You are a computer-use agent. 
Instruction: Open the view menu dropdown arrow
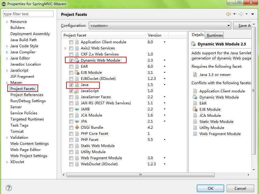[x=253, y=14]
